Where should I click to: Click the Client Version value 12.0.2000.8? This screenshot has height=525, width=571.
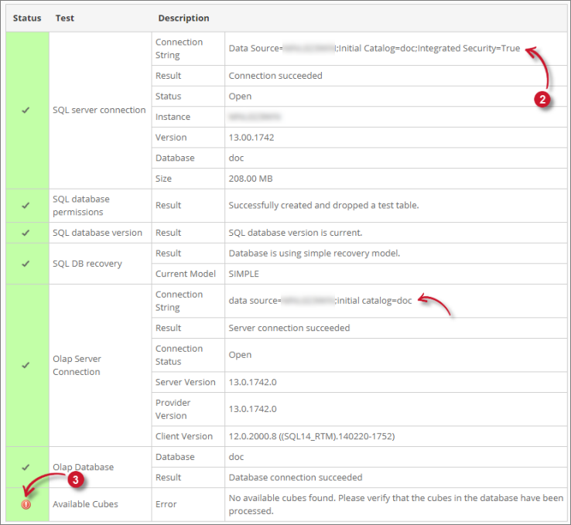[312, 437]
